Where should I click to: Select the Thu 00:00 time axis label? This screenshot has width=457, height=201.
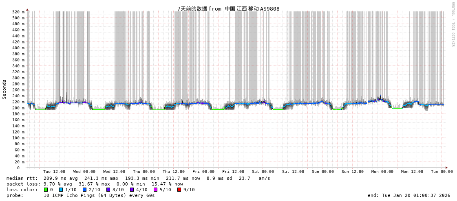[x=144, y=172]
